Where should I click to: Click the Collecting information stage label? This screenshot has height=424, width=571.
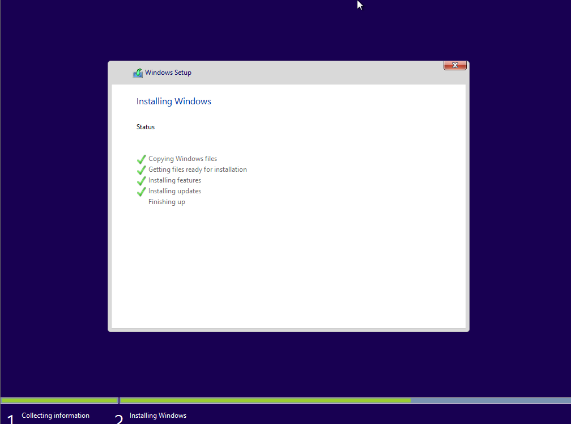[56, 415]
